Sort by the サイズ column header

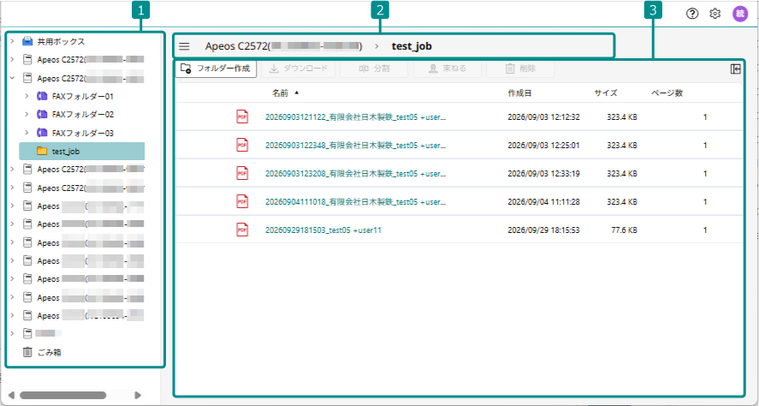coord(606,93)
